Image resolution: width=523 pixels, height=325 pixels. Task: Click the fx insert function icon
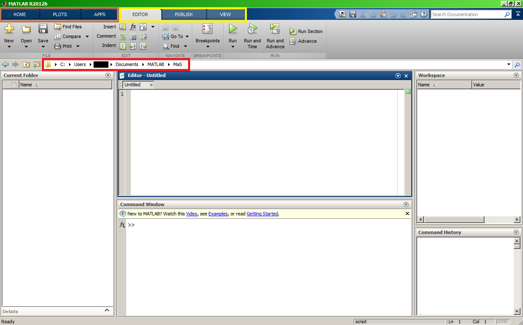tap(133, 27)
